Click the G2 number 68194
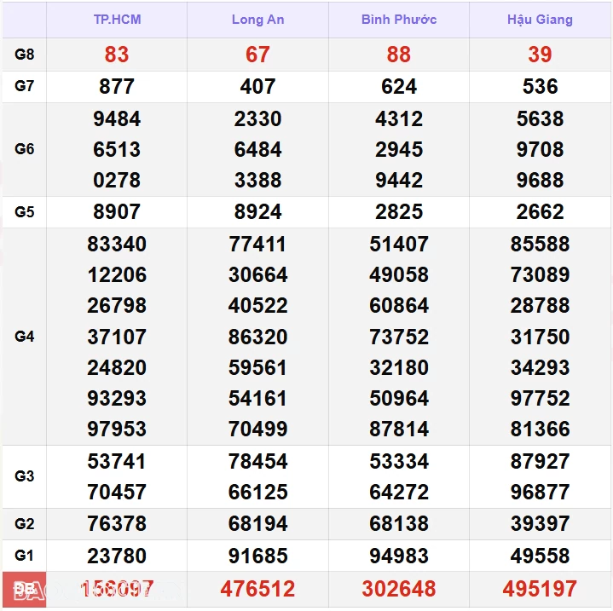 257,524
